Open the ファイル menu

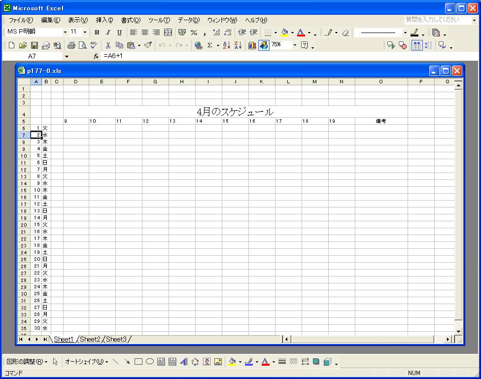(21, 20)
